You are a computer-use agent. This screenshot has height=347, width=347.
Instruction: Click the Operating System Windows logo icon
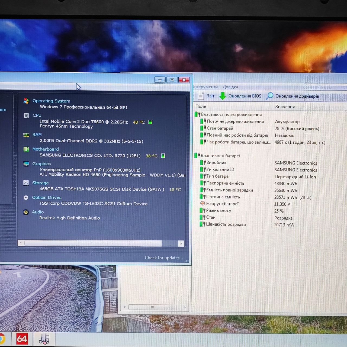tap(26, 101)
